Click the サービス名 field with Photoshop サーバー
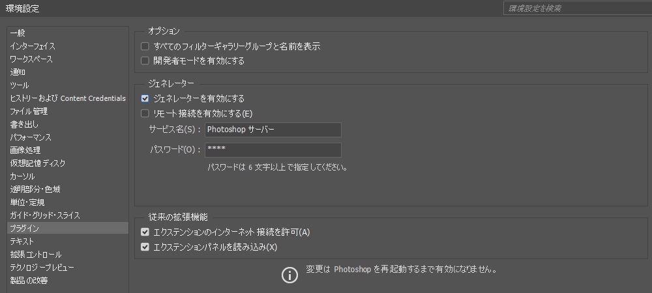652x293 pixels. pyautogui.click(x=273, y=130)
